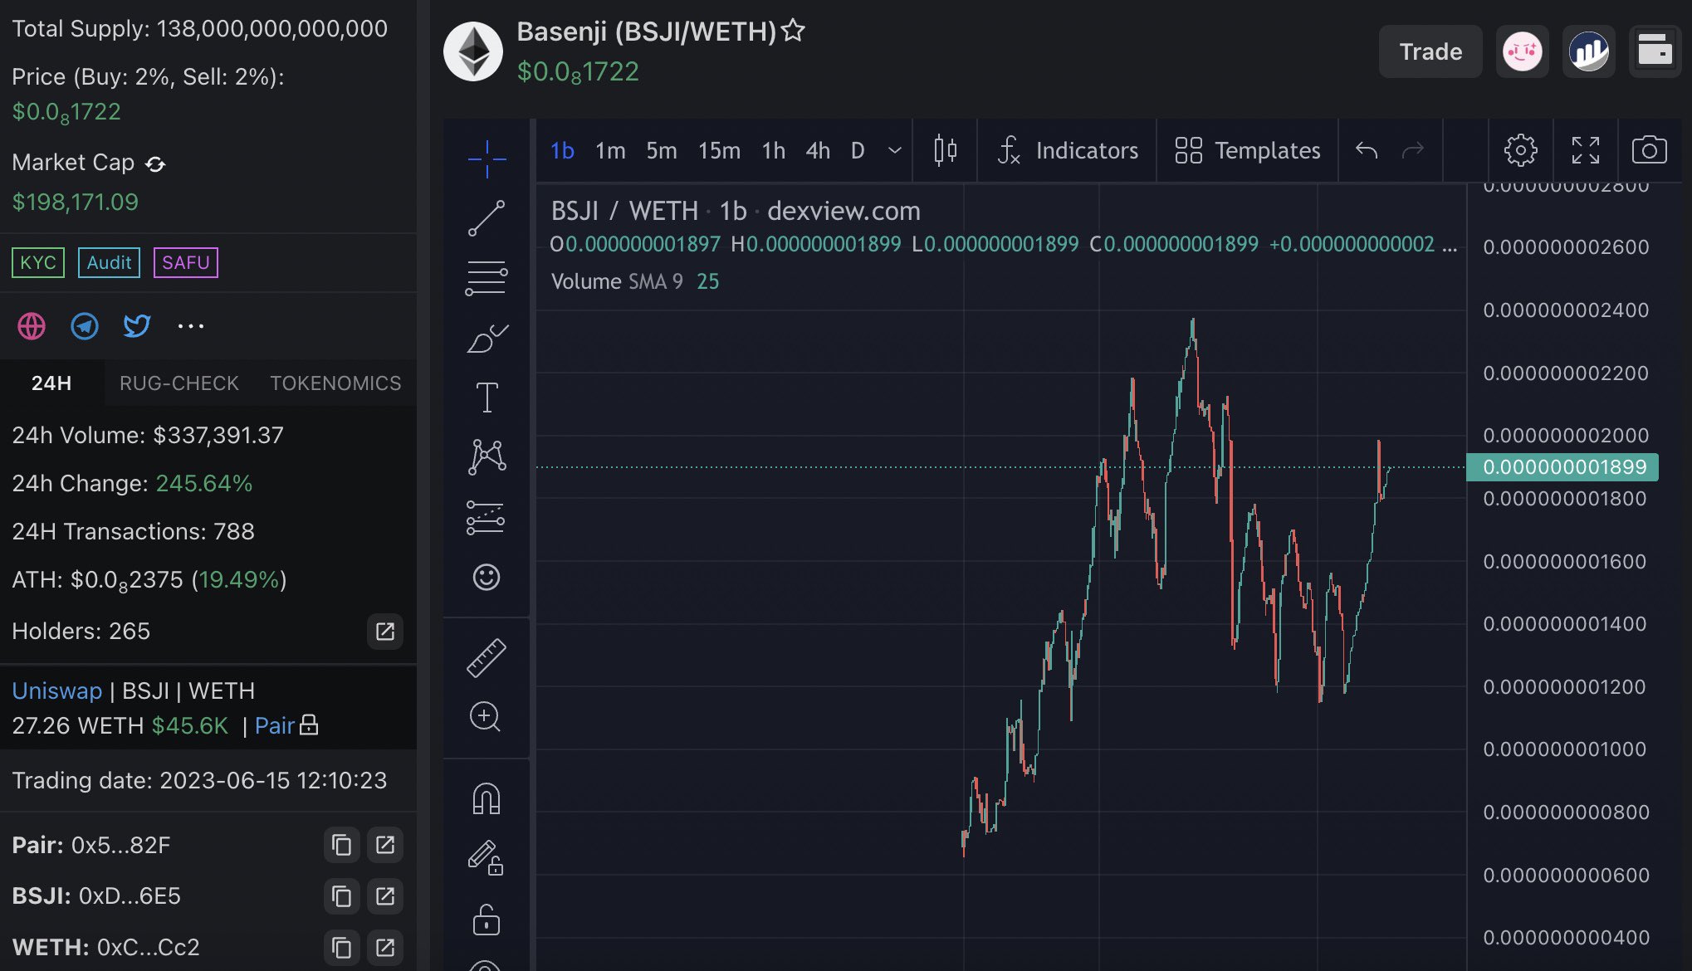The width and height of the screenshot is (1692, 971).
Task: Open the emoji icons tool
Action: [487, 577]
